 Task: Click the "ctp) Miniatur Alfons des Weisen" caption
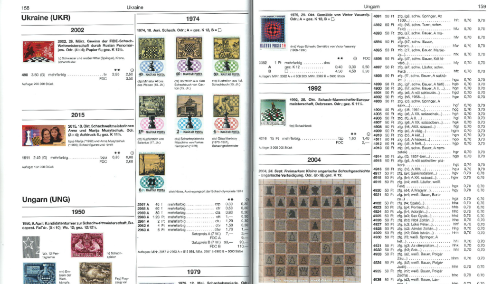pos(151,83)
